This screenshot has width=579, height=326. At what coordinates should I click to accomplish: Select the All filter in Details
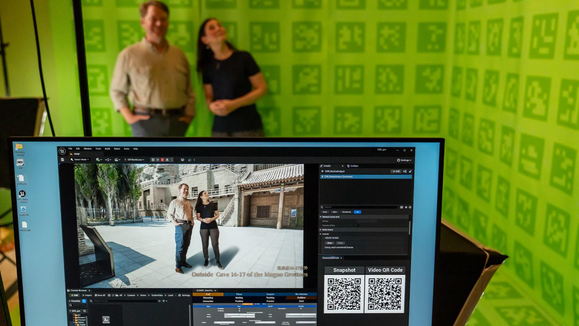(x=357, y=212)
